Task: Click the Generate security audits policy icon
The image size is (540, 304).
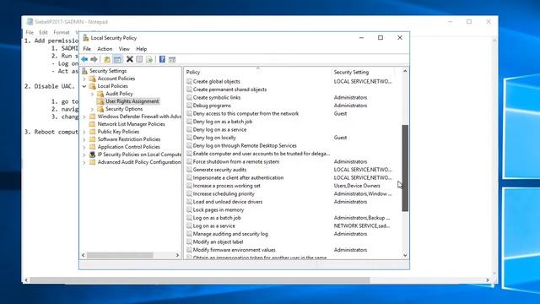Action: point(189,170)
